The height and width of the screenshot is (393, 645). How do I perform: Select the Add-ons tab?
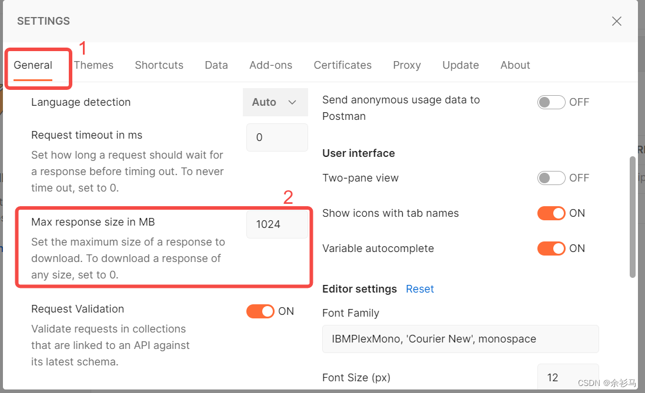270,65
